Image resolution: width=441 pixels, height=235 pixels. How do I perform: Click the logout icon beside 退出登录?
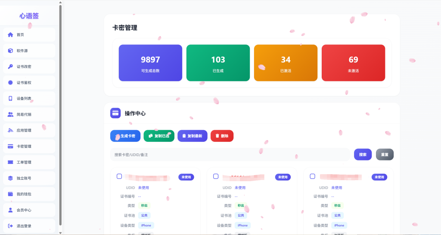pos(10,226)
